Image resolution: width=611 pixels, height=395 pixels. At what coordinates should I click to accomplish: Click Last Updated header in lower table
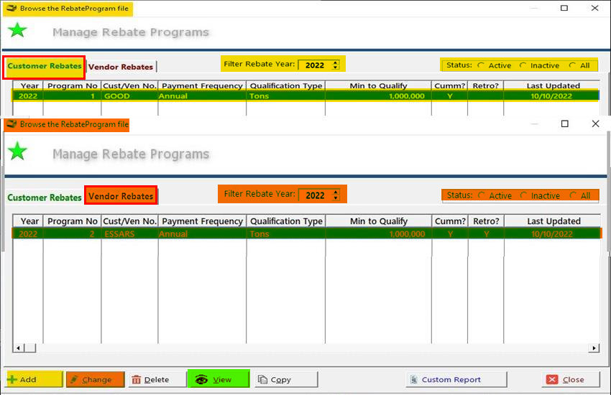pos(553,221)
